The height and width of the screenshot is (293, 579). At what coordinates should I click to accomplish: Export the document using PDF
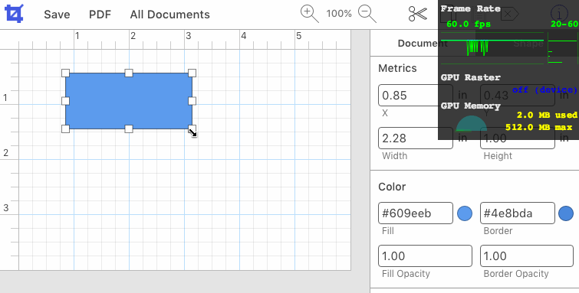(100, 15)
